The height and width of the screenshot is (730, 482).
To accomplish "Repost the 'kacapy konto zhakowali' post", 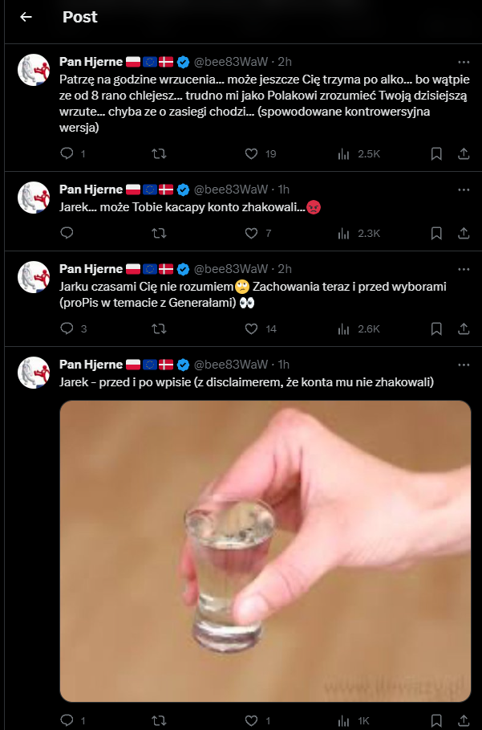I will click(159, 233).
